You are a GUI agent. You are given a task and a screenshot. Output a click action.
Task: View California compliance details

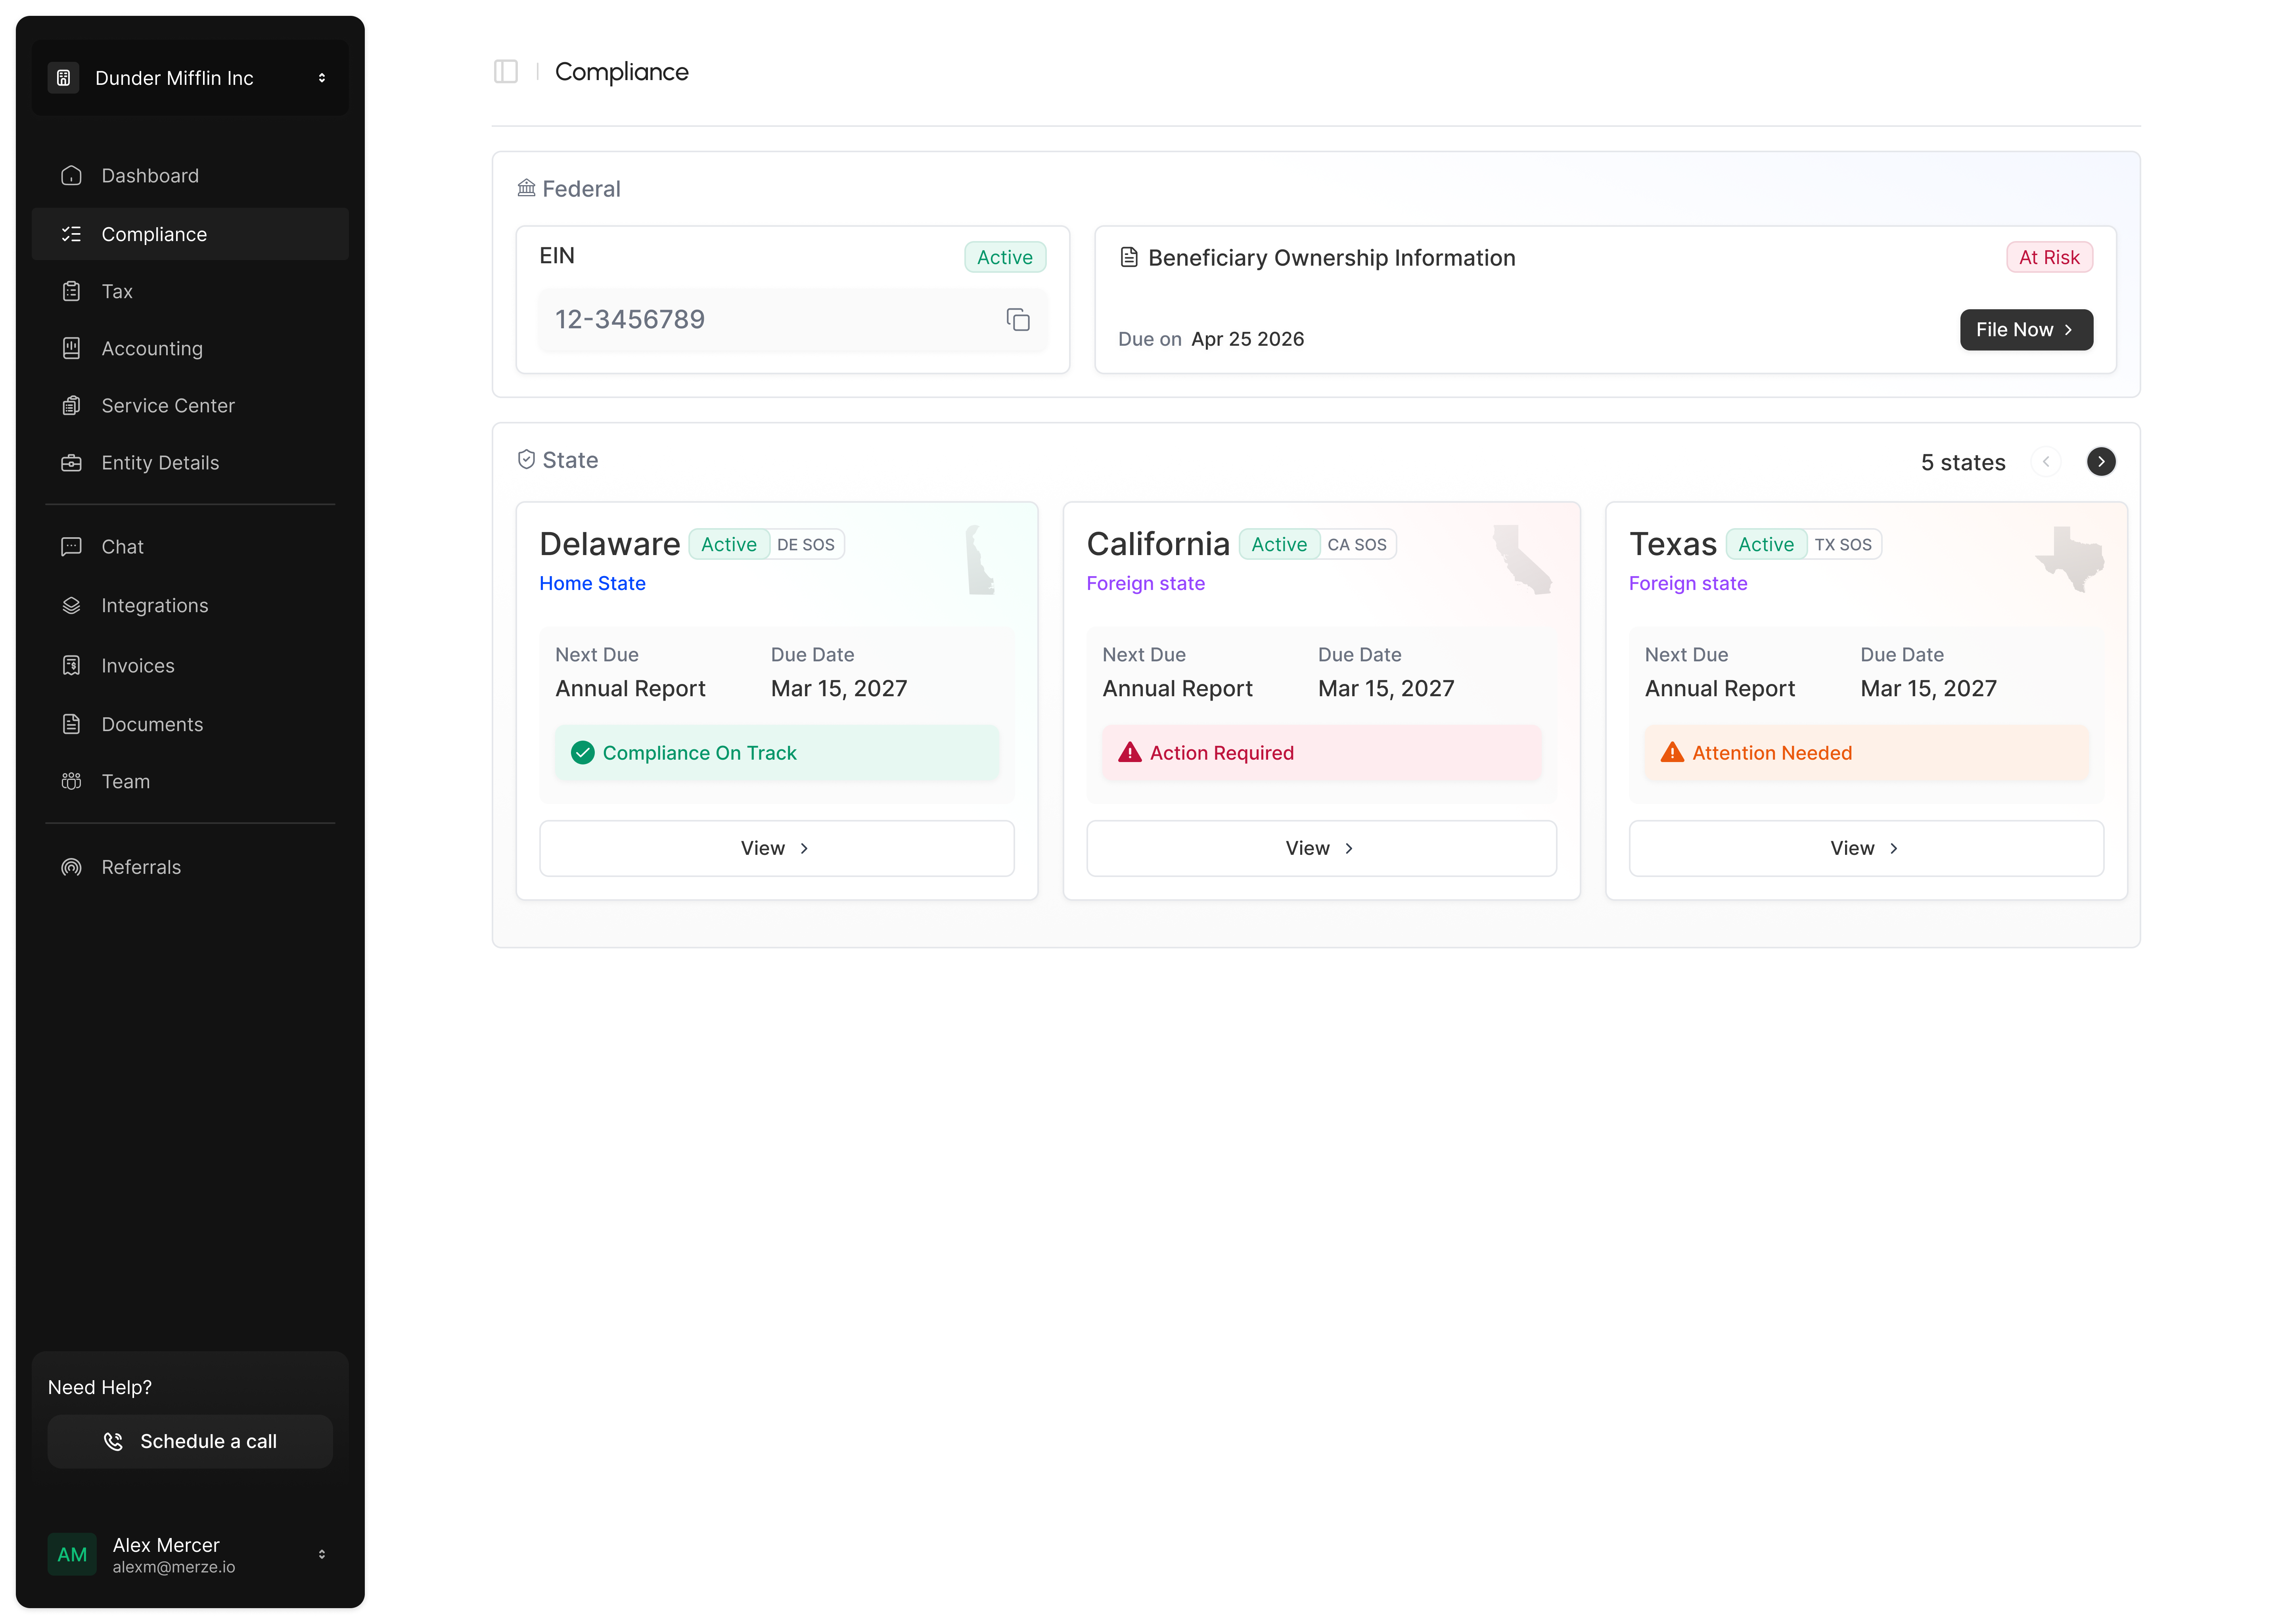1320,849
